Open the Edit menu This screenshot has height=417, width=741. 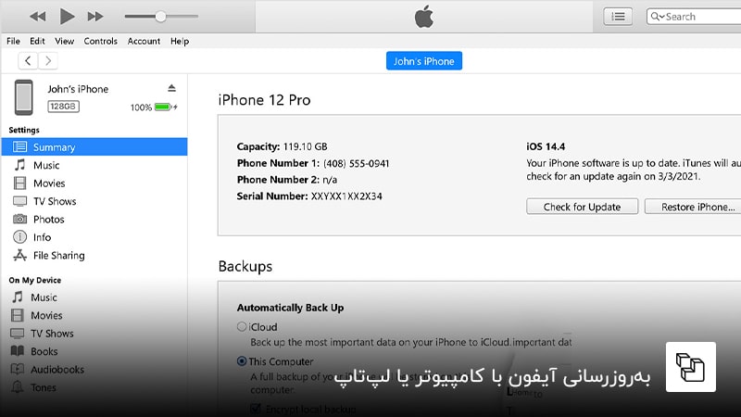(37, 41)
